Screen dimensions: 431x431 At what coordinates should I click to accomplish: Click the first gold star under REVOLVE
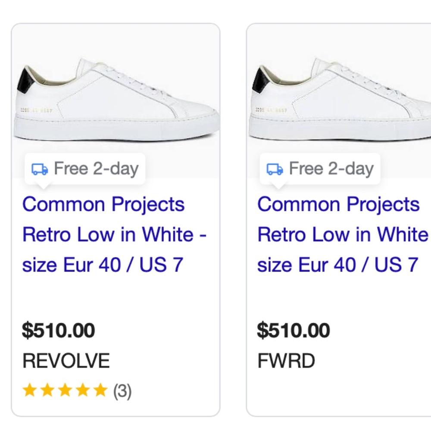point(29,390)
